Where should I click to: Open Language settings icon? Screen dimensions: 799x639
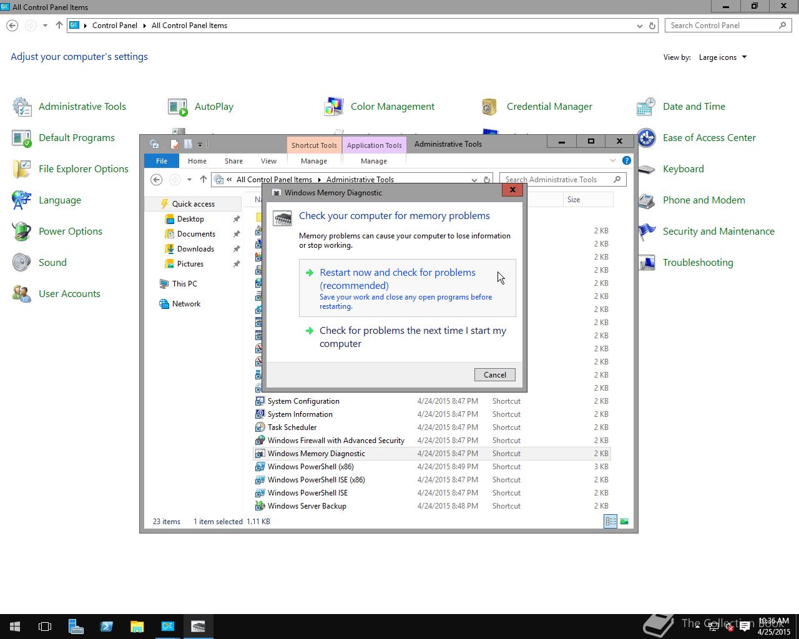[x=46, y=200]
